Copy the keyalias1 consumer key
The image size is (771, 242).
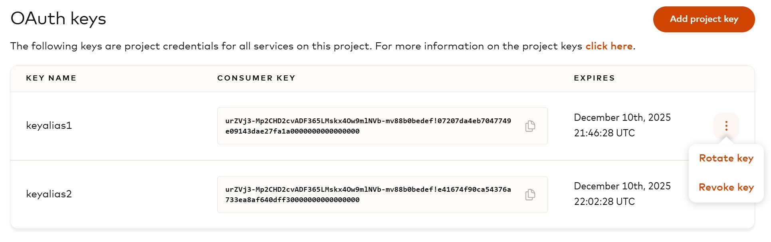click(530, 126)
